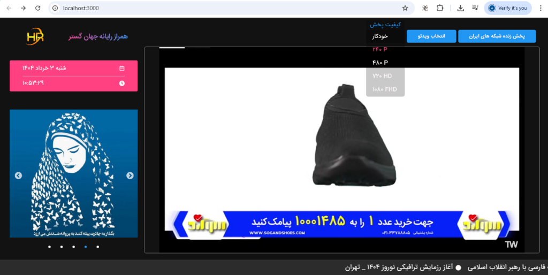The image size is (548, 275).
Task: Select خودکار quality option
Action: [x=385, y=36]
